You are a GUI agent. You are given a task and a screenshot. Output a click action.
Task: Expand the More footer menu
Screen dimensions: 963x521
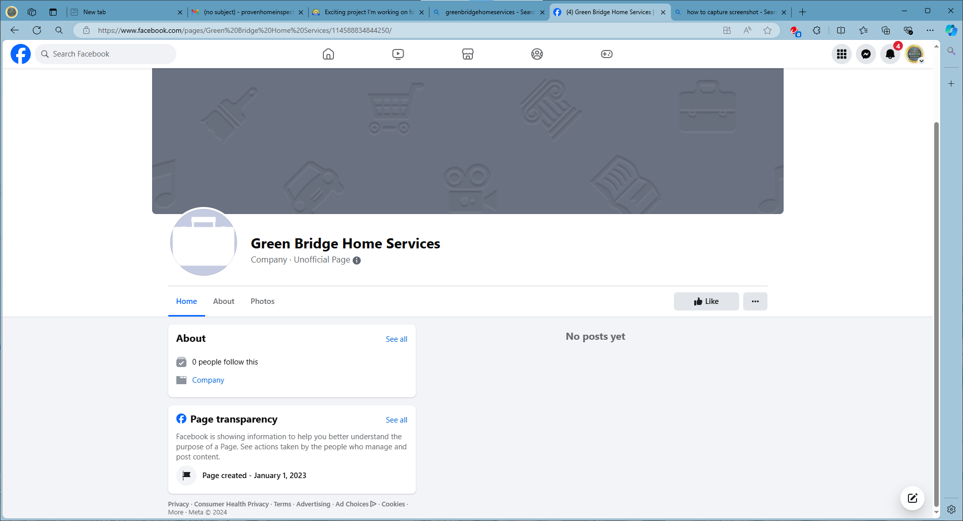tap(176, 512)
